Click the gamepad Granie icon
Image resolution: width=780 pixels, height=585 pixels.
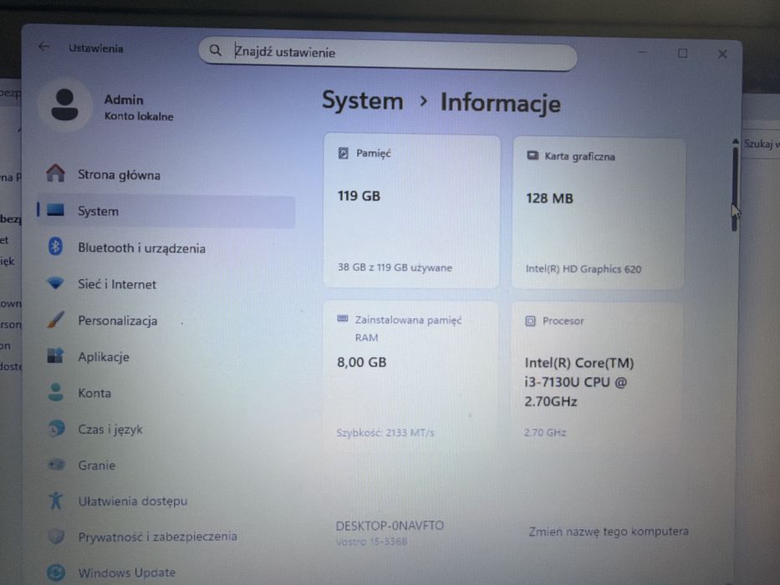56,465
